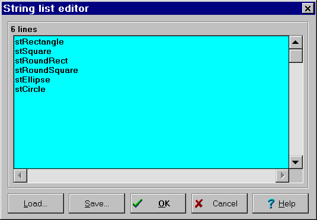Image resolution: width=317 pixels, height=220 pixels.
Task: Close the String list editor window
Action: (x=308, y=8)
